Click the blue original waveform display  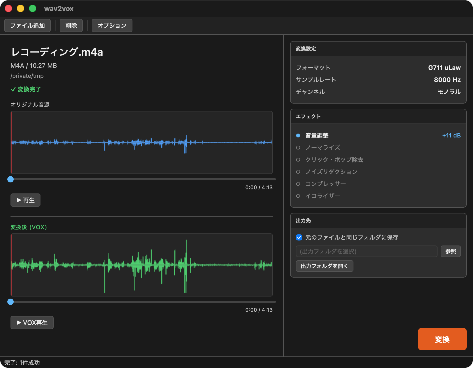pos(142,142)
